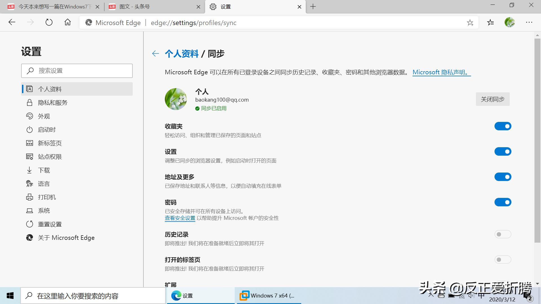Turn off the 密码 sync toggle
Image resolution: width=541 pixels, height=304 pixels.
(503, 202)
